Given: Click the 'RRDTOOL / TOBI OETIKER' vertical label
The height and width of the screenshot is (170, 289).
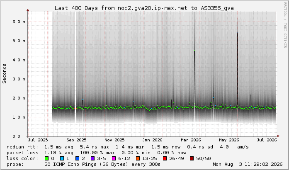Looking at the screenshot, I should pos(285,25).
